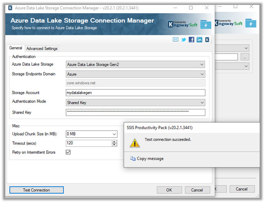Open the LinkedIn icon link

[199, 40]
